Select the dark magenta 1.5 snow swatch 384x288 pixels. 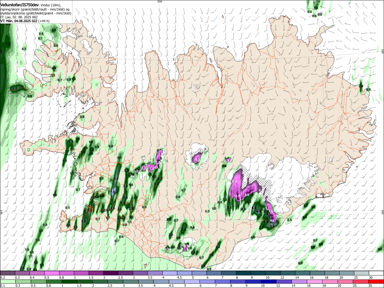point(96,273)
